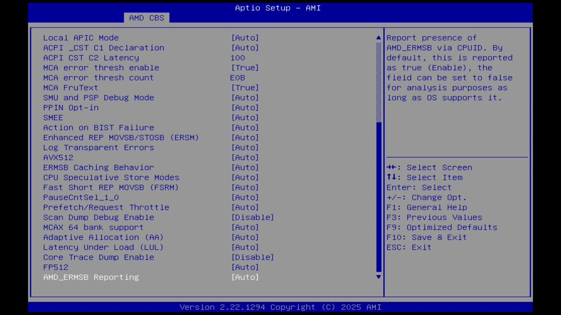Open Enhanced REP MOVSB/STOSB (ERSM)
This screenshot has height=315, width=561.
[x=121, y=137]
